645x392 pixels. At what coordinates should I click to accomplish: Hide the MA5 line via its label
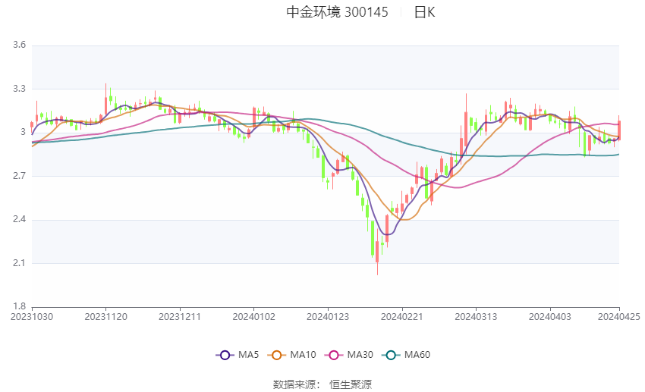tap(248, 355)
